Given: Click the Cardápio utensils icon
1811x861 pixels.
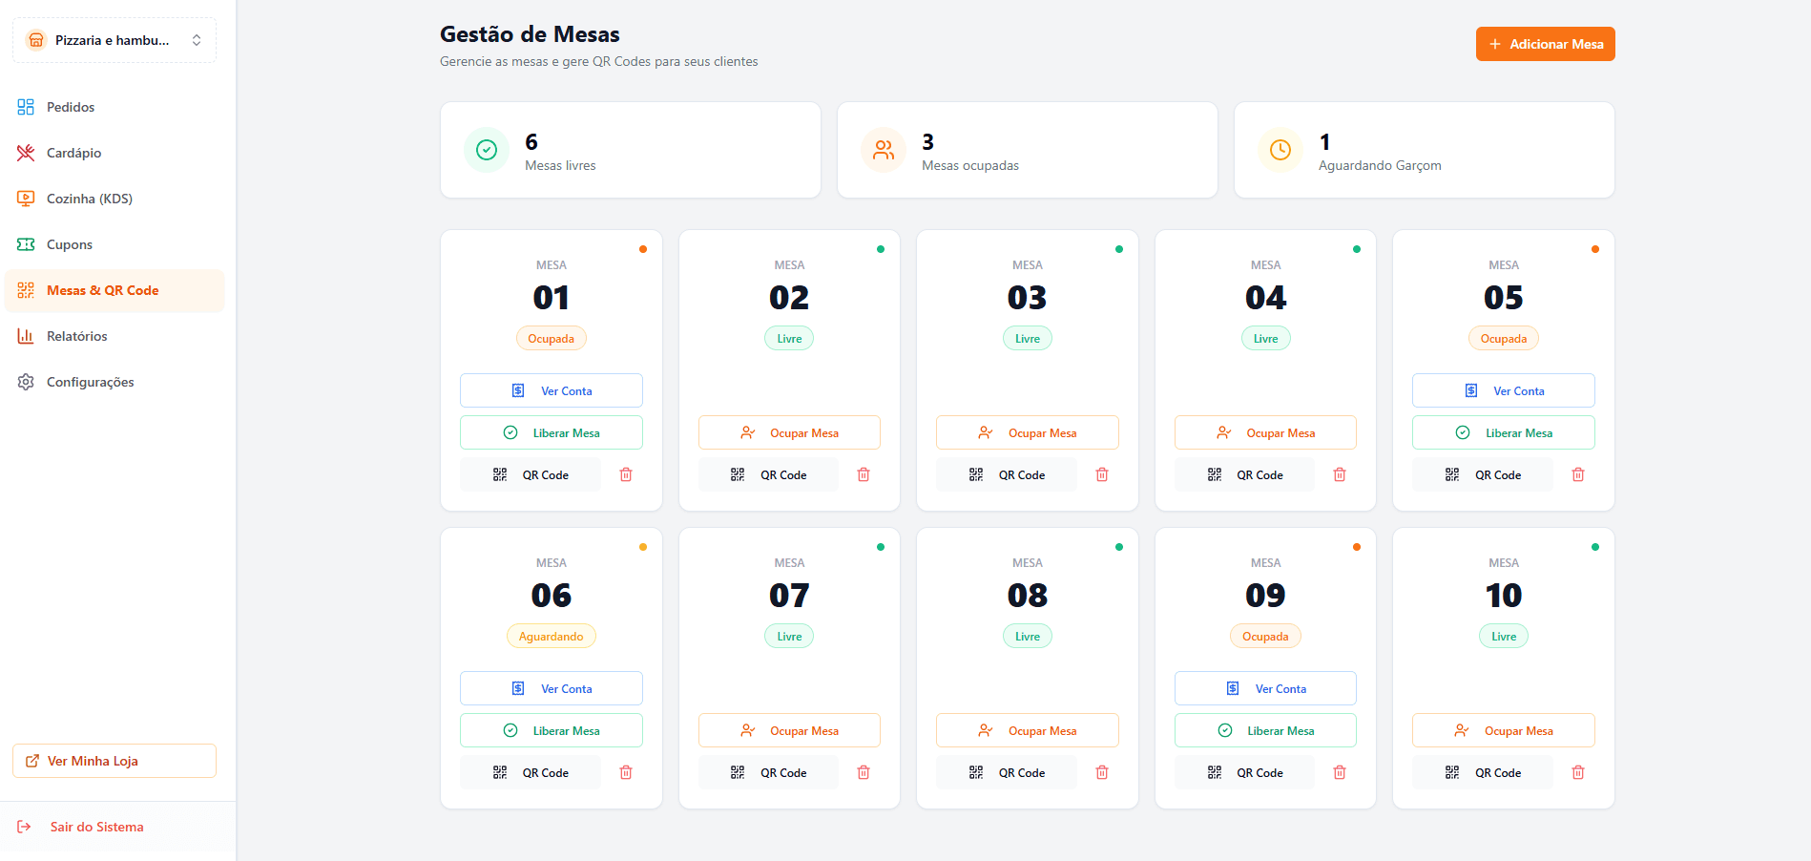Looking at the screenshot, I should (x=26, y=153).
